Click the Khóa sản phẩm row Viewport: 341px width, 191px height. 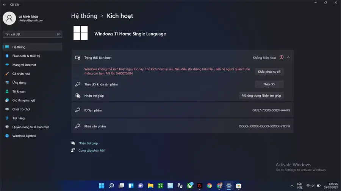(183, 126)
